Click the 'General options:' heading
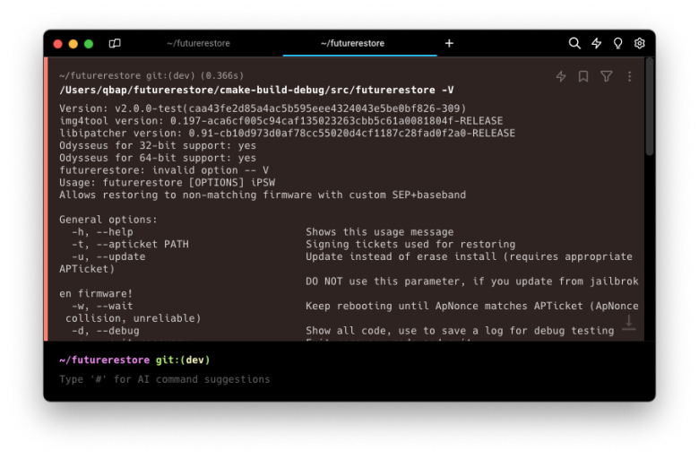 click(108, 220)
